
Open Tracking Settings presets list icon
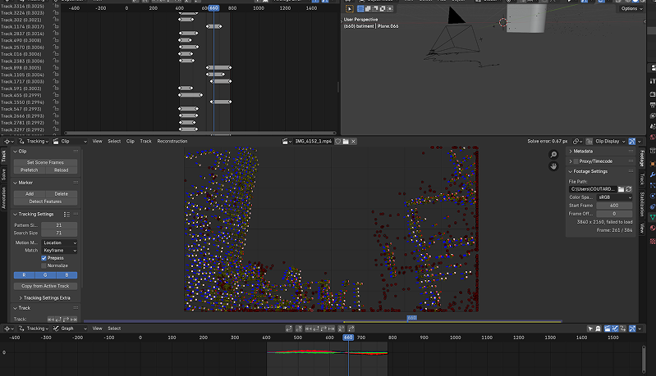coord(67,214)
